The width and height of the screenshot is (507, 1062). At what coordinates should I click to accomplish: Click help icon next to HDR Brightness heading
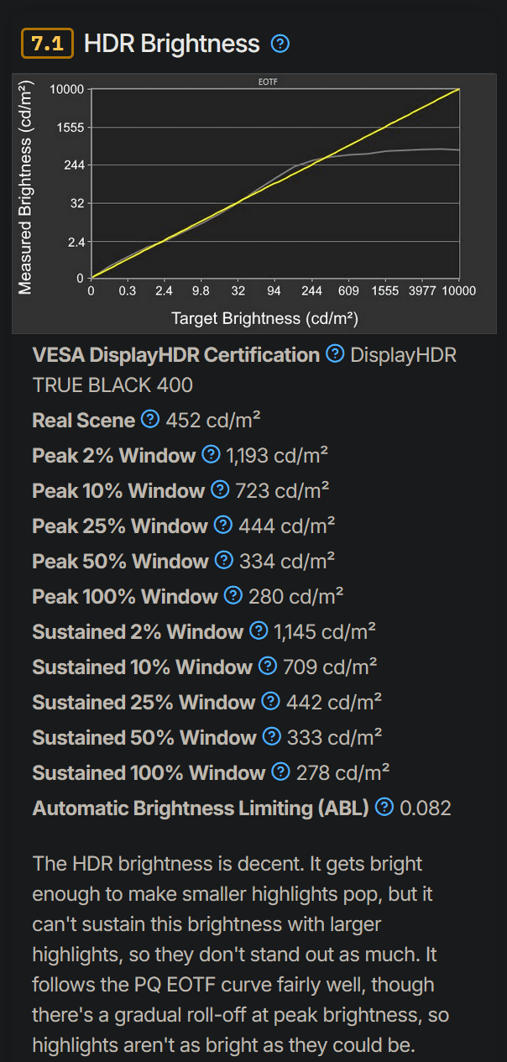281,44
